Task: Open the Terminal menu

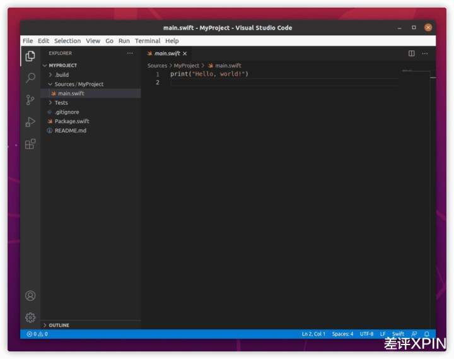Action: [148, 41]
